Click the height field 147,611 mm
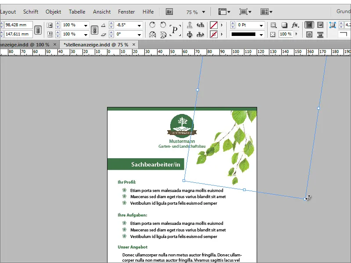The image size is (351, 263). tap(18, 34)
